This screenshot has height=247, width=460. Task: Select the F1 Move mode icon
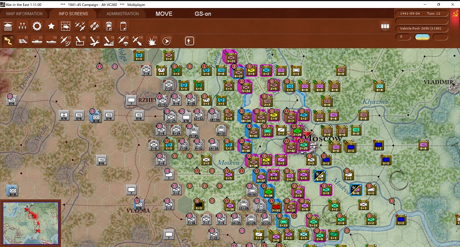(x=8, y=41)
